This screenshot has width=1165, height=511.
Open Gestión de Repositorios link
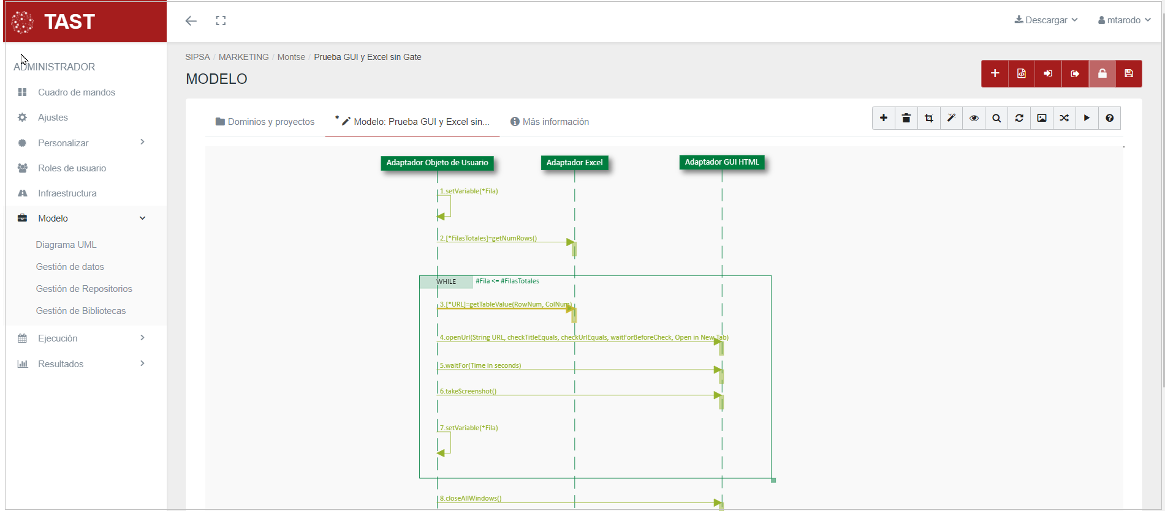pos(84,289)
